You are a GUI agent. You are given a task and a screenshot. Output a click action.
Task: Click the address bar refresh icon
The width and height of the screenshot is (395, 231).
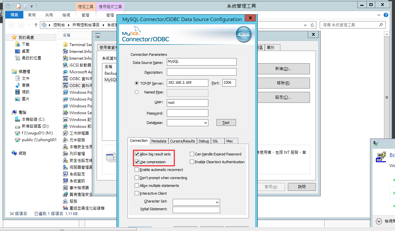click(312, 25)
